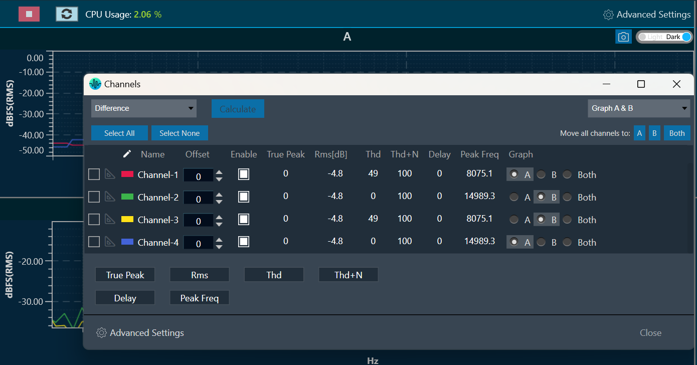
Task: Click the refresh icon next to CPU Usage
Action: (x=67, y=14)
